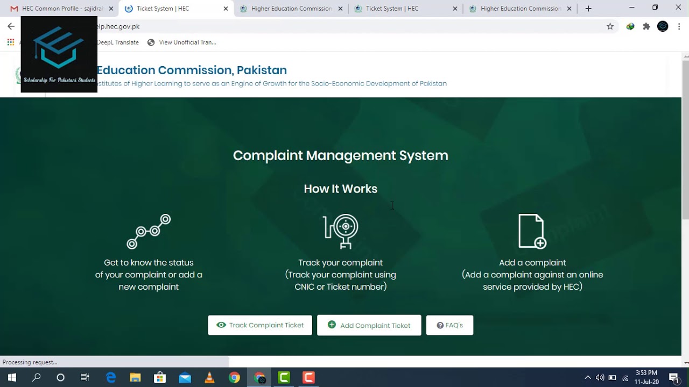
Task: Open volume control in system tray
Action: (600, 378)
